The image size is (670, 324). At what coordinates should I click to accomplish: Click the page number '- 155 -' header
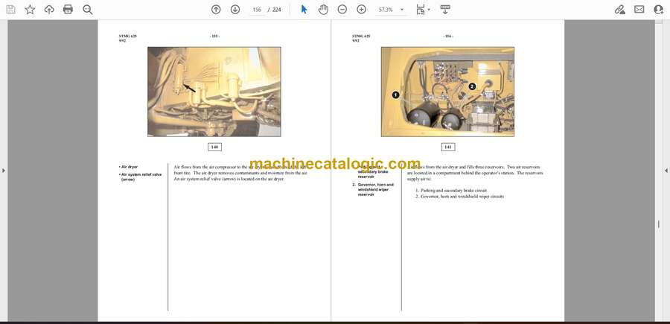point(214,36)
